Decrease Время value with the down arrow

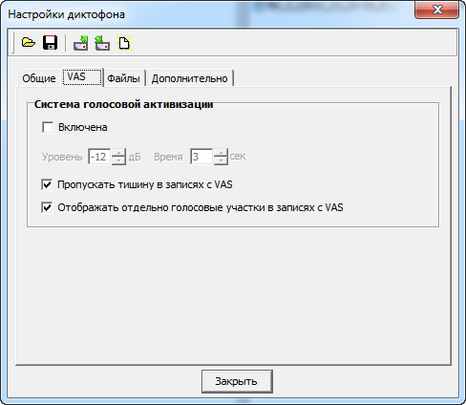221,160
